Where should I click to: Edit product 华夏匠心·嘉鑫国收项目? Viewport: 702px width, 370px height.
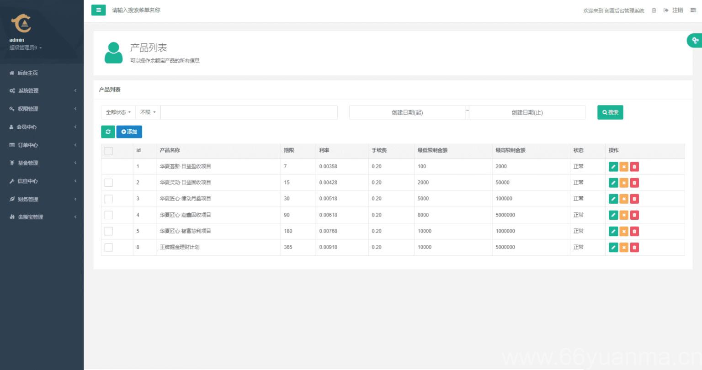[613, 215]
